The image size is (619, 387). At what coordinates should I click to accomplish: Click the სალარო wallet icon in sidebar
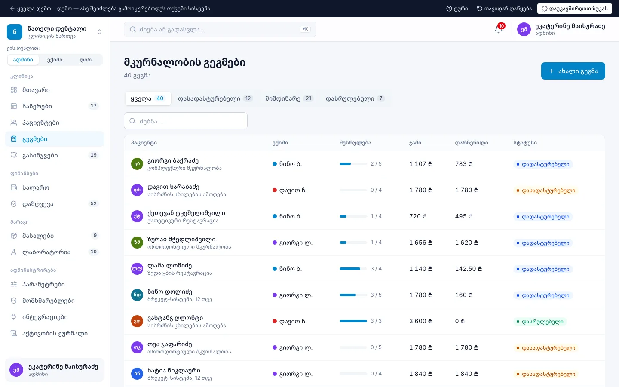14,187
